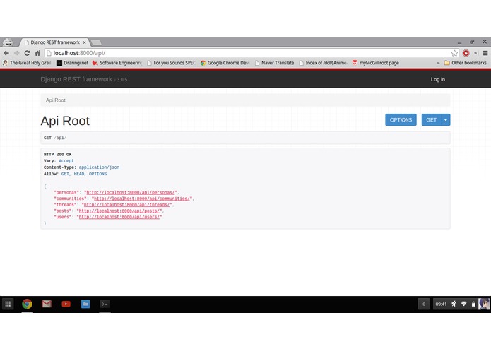Screen dimensions: 491x349
Task: Click the "HTTP 200 OK" status text
Action: (x=58, y=154)
